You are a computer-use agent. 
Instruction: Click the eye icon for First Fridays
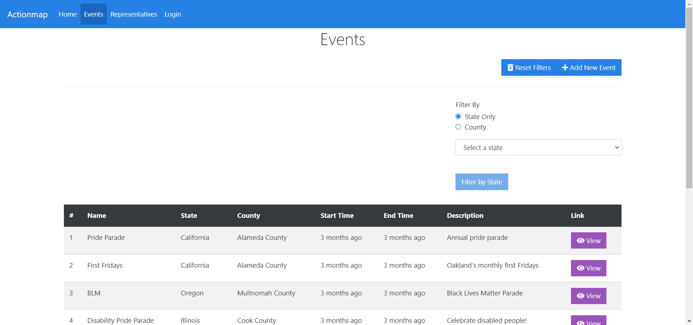(580, 268)
